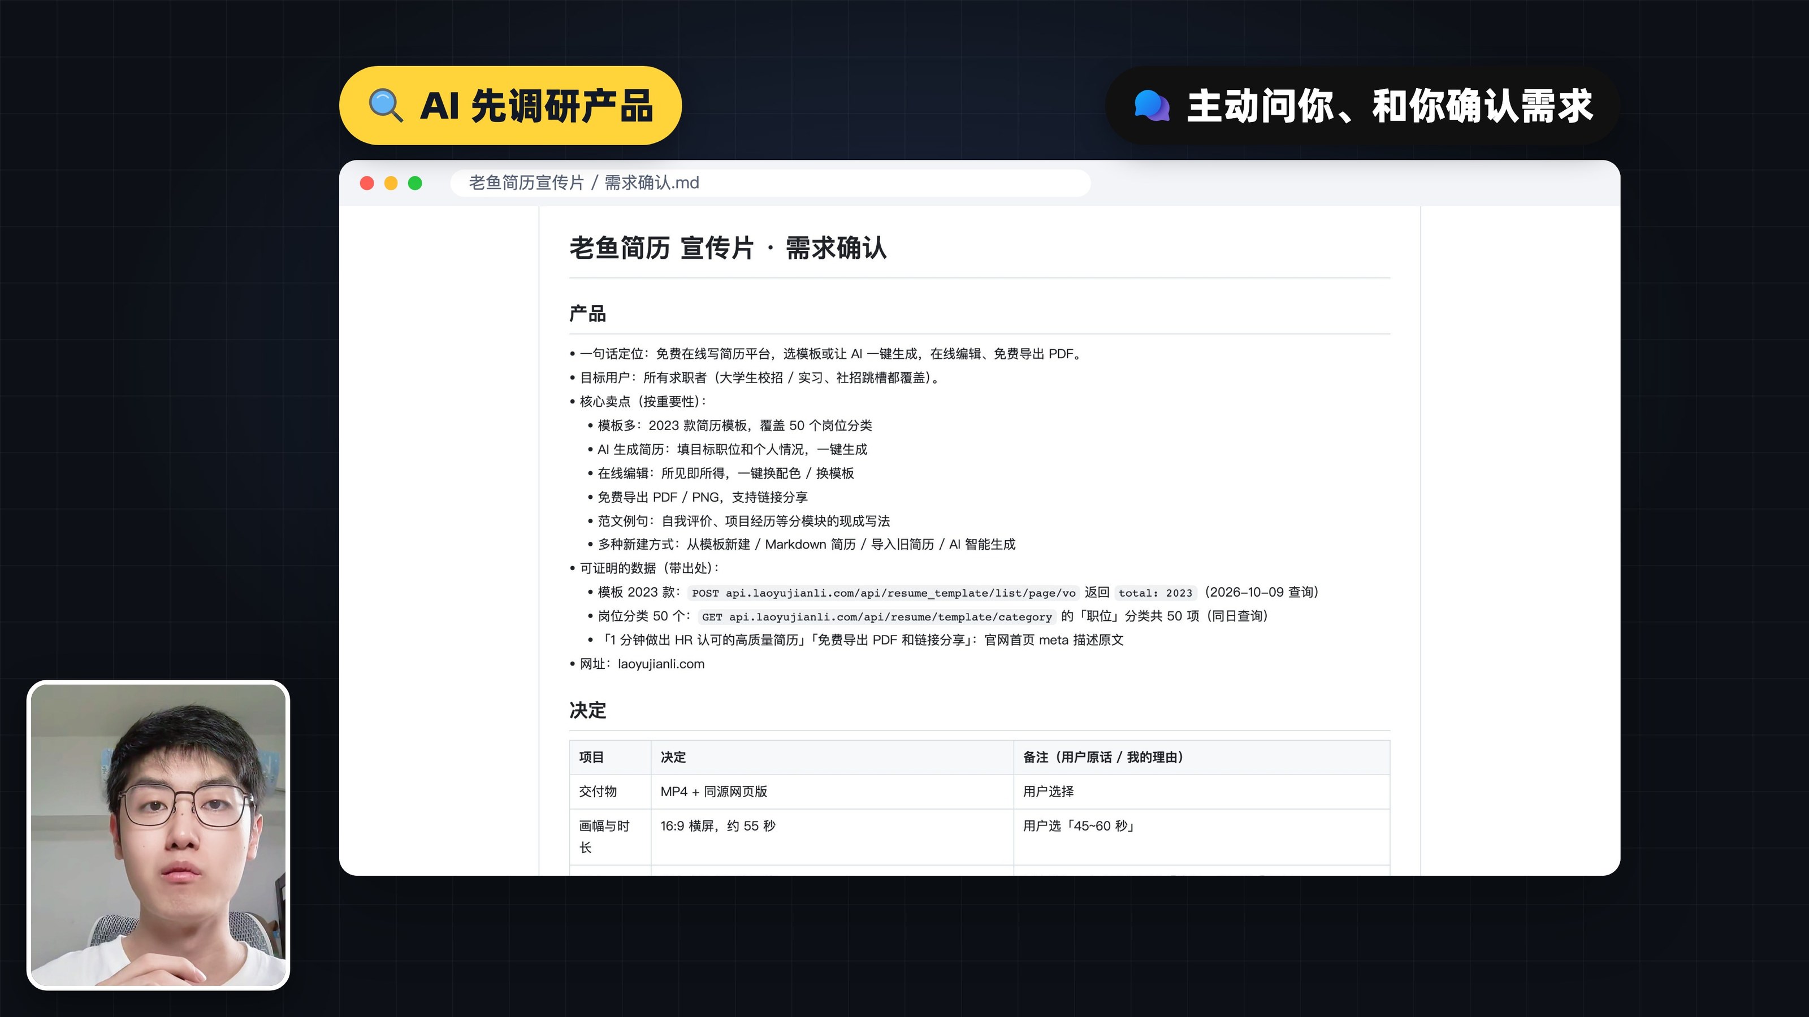Click the '范文例句' bullet line
Image resolution: width=1809 pixels, height=1017 pixels.
click(739, 521)
